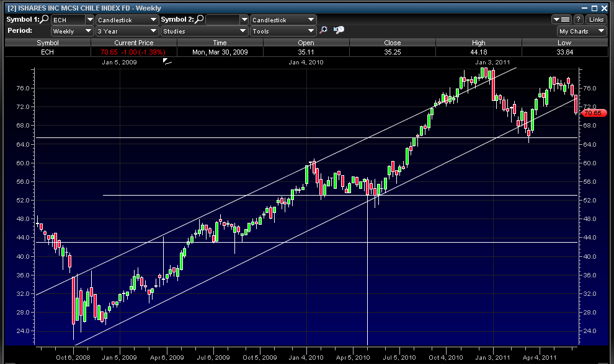Expand the Symbol 2 Candlestick chart type dropdown

(283, 20)
